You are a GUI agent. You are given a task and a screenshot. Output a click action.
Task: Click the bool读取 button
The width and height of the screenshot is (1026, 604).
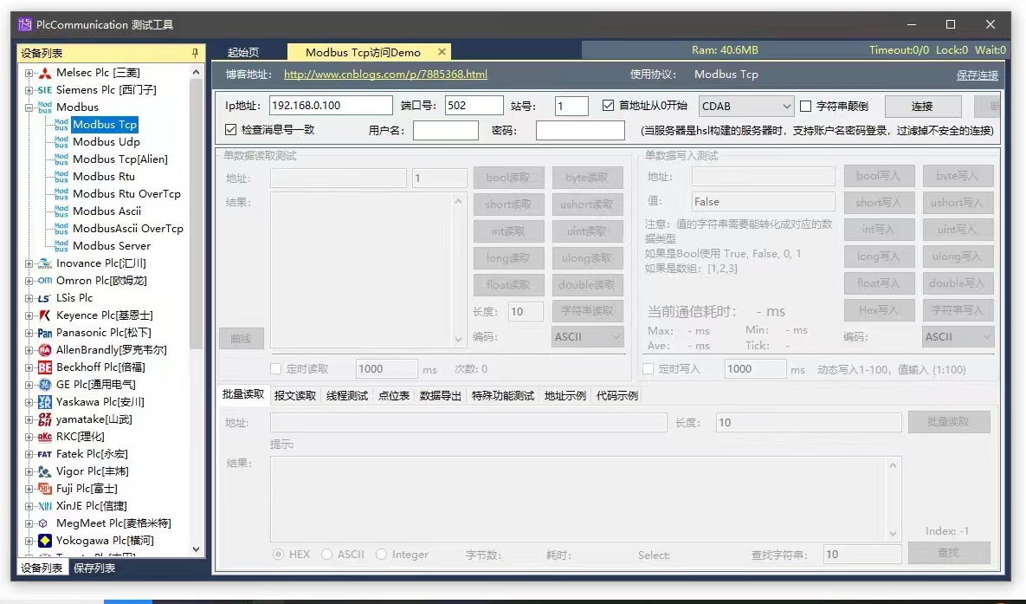(508, 178)
